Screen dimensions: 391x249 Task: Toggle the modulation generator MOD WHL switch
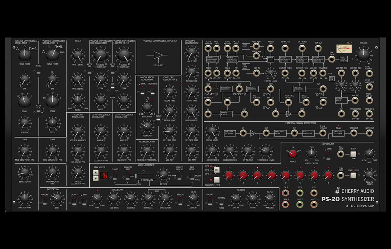pos(152,91)
